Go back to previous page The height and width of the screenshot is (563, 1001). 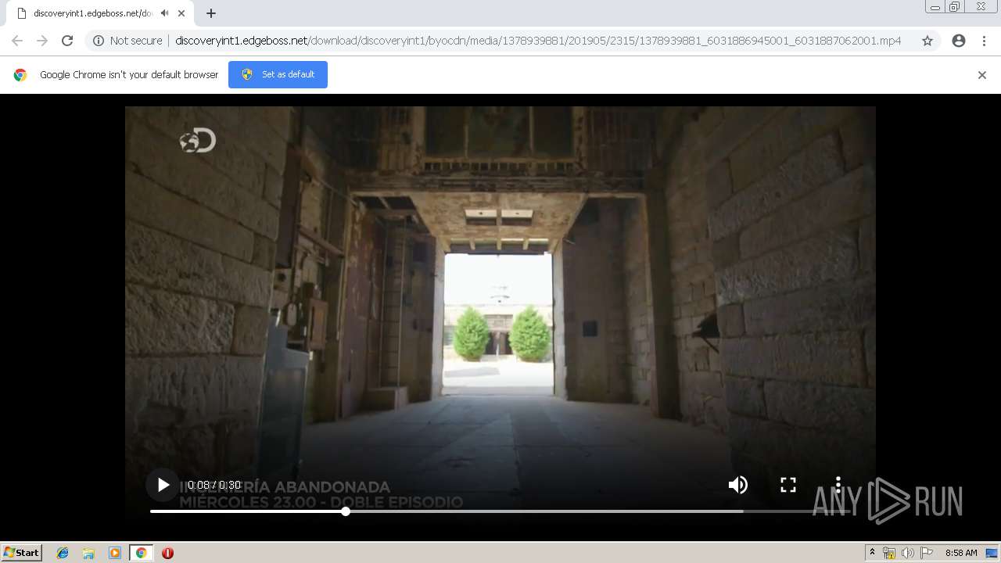[17, 41]
